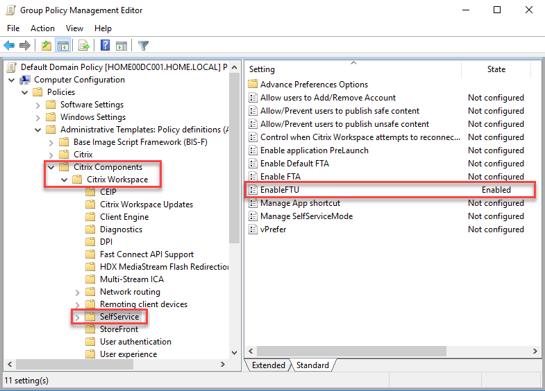
Task: Select 'Control when Citrix Workspace attempts to reconnect'
Action: tap(360, 137)
